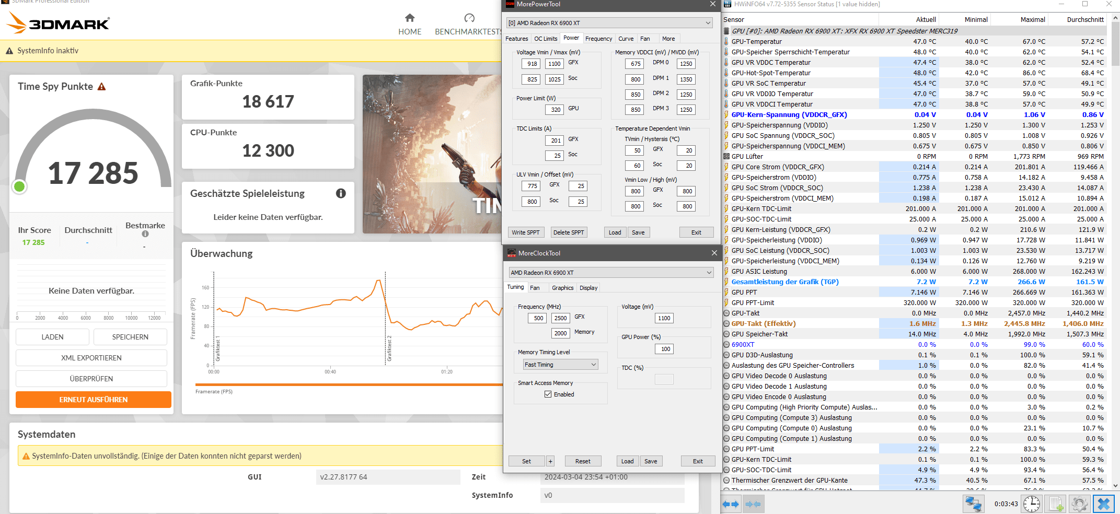This screenshot has height=514, width=1120.
Task: Click the HWiNFO clock reset timer icon
Action: click(1031, 504)
